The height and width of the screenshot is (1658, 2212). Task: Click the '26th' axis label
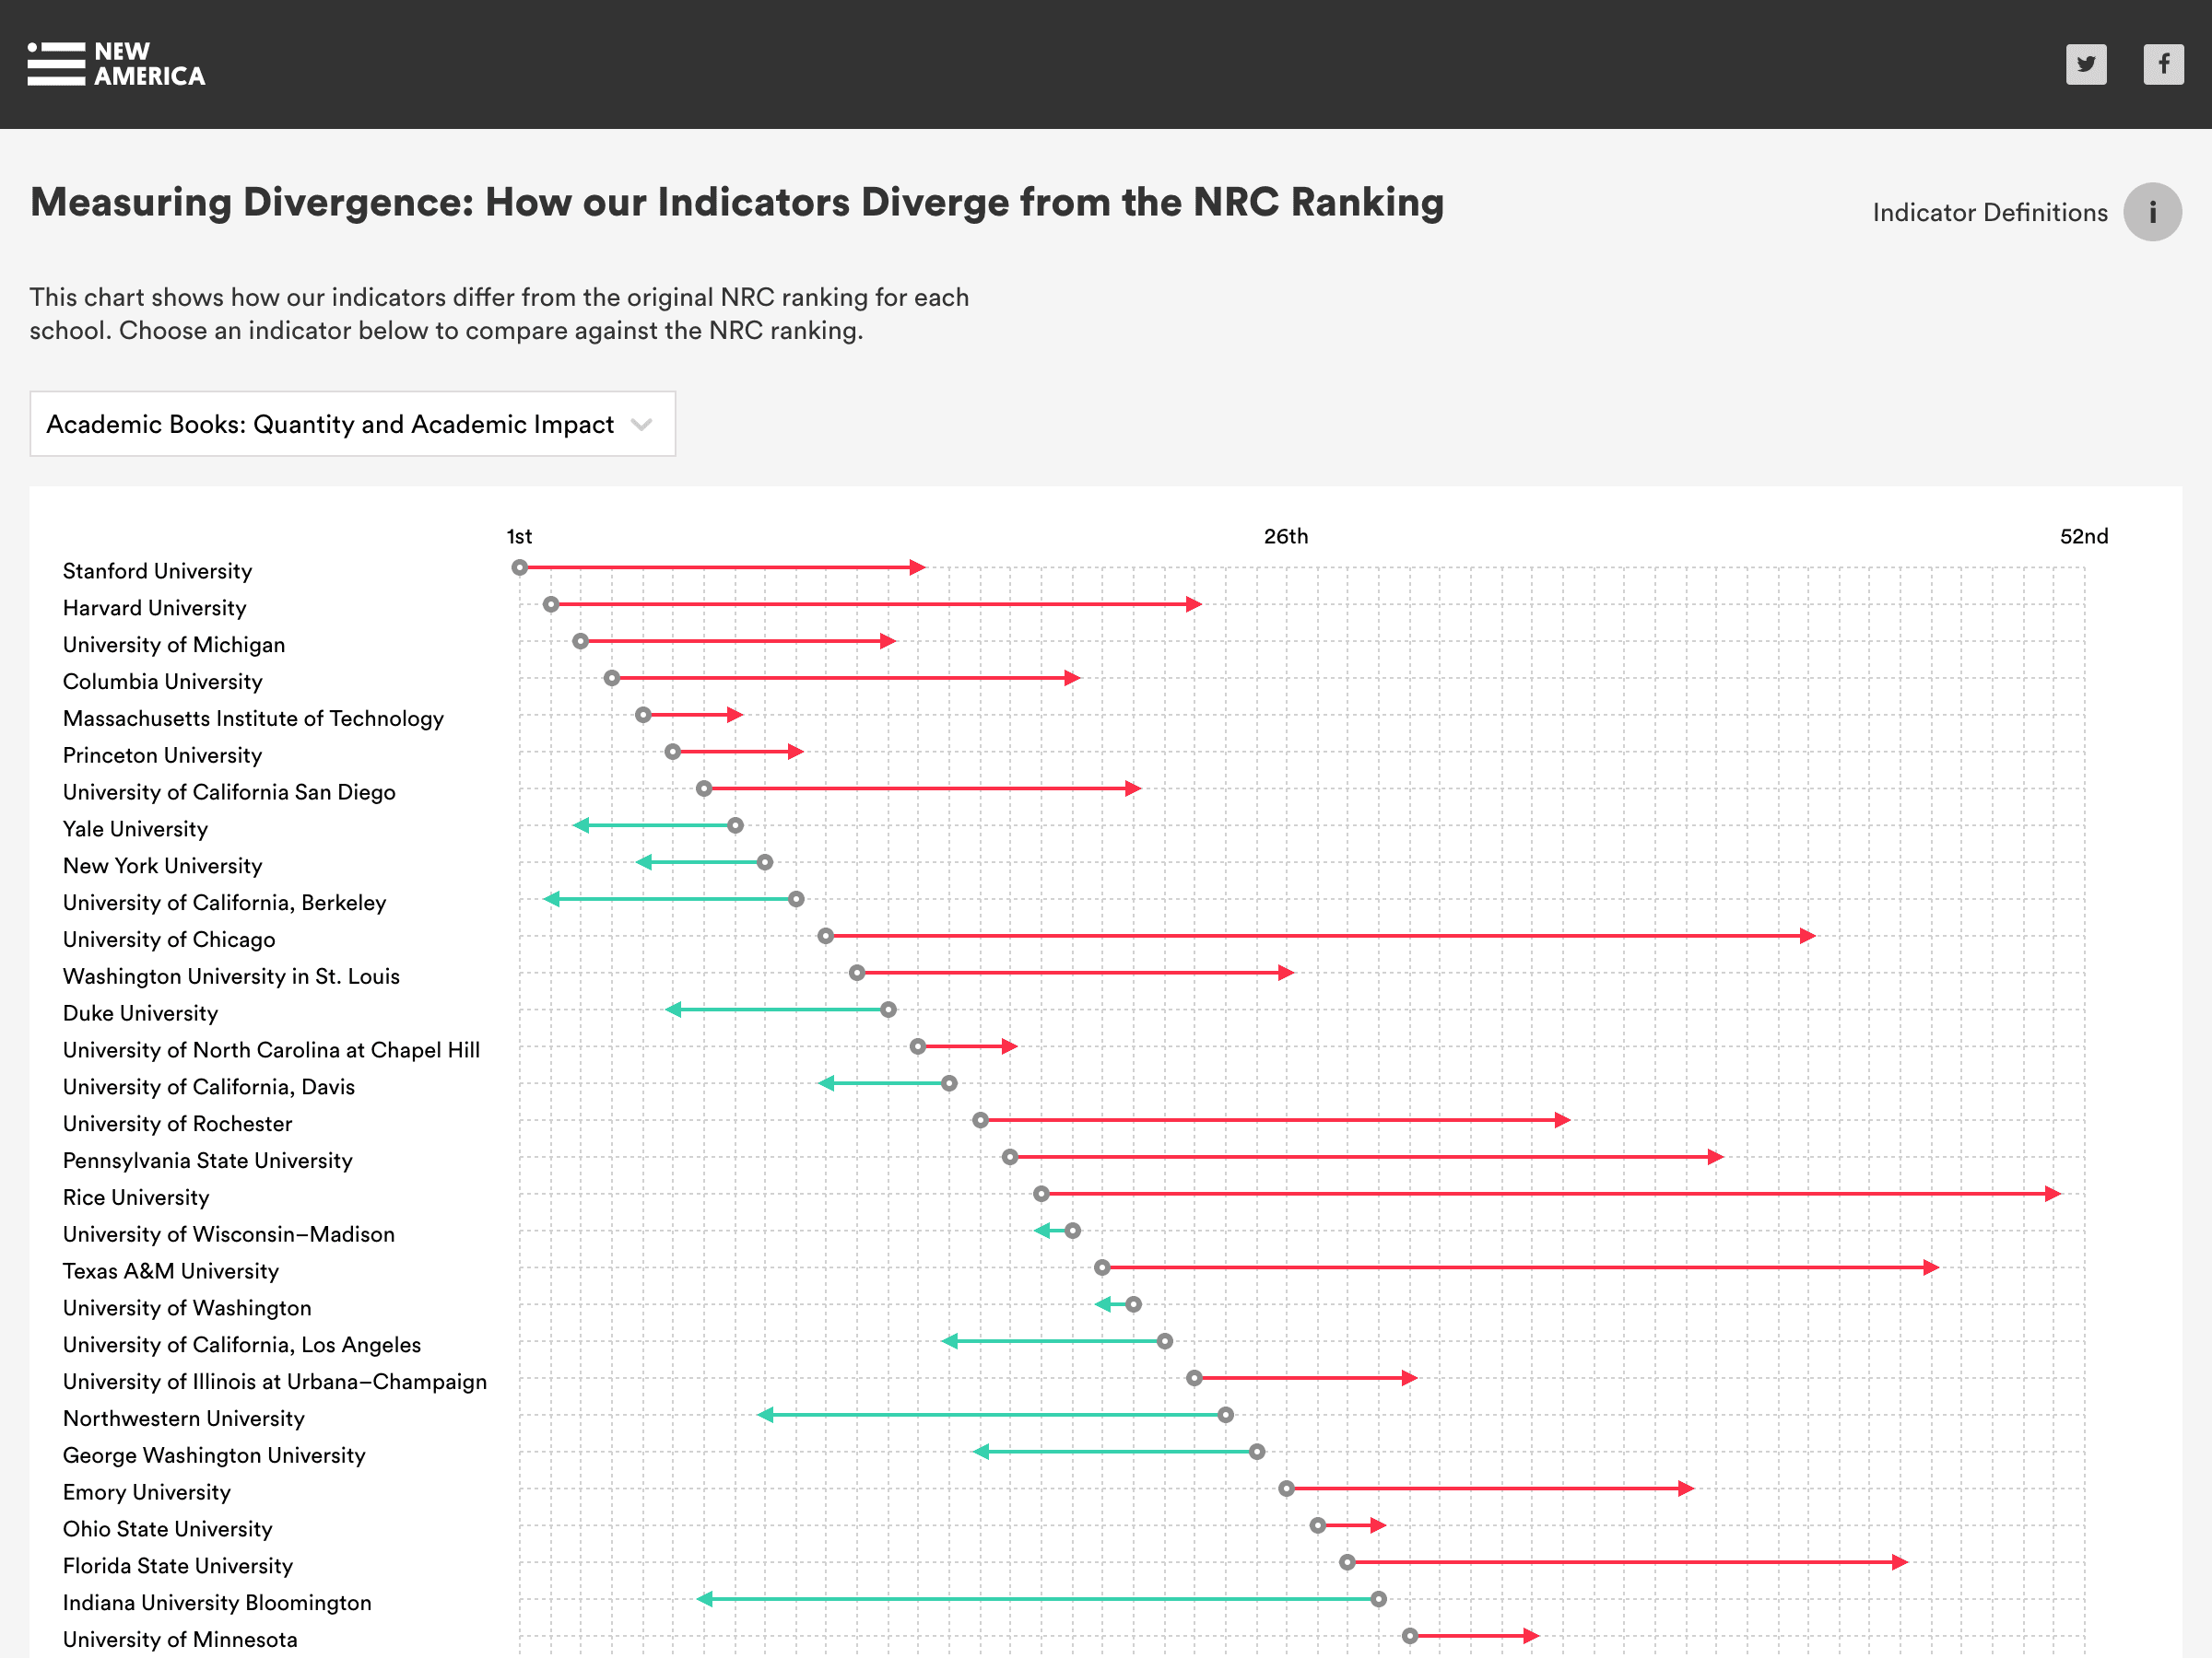point(1286,537)
